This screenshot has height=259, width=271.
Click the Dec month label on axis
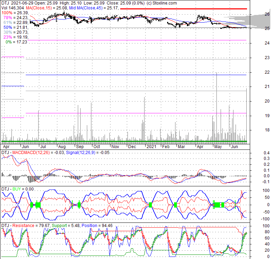[132, 147]
